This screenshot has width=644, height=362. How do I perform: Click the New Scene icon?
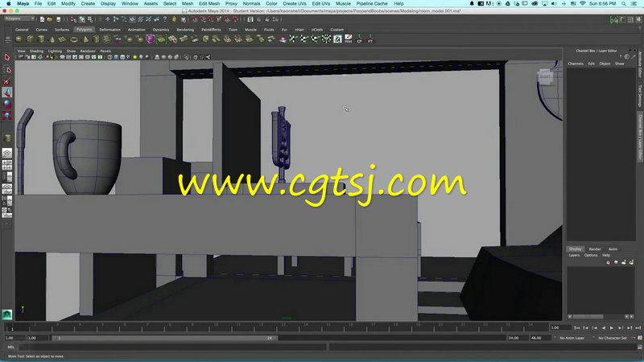(x=42, y=19)
